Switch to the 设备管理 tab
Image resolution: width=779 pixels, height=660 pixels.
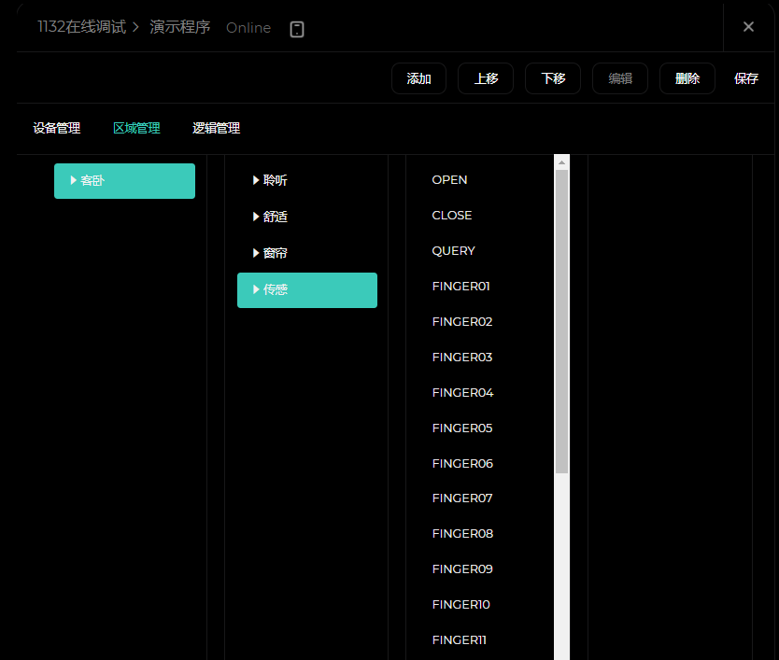[x=57, y=128]
